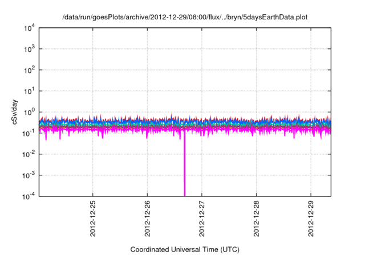Click the magenta dropout spike near 2012-12-27
Image resolution: width=365 pixels, height=255 pixels.
click(185, 164)
